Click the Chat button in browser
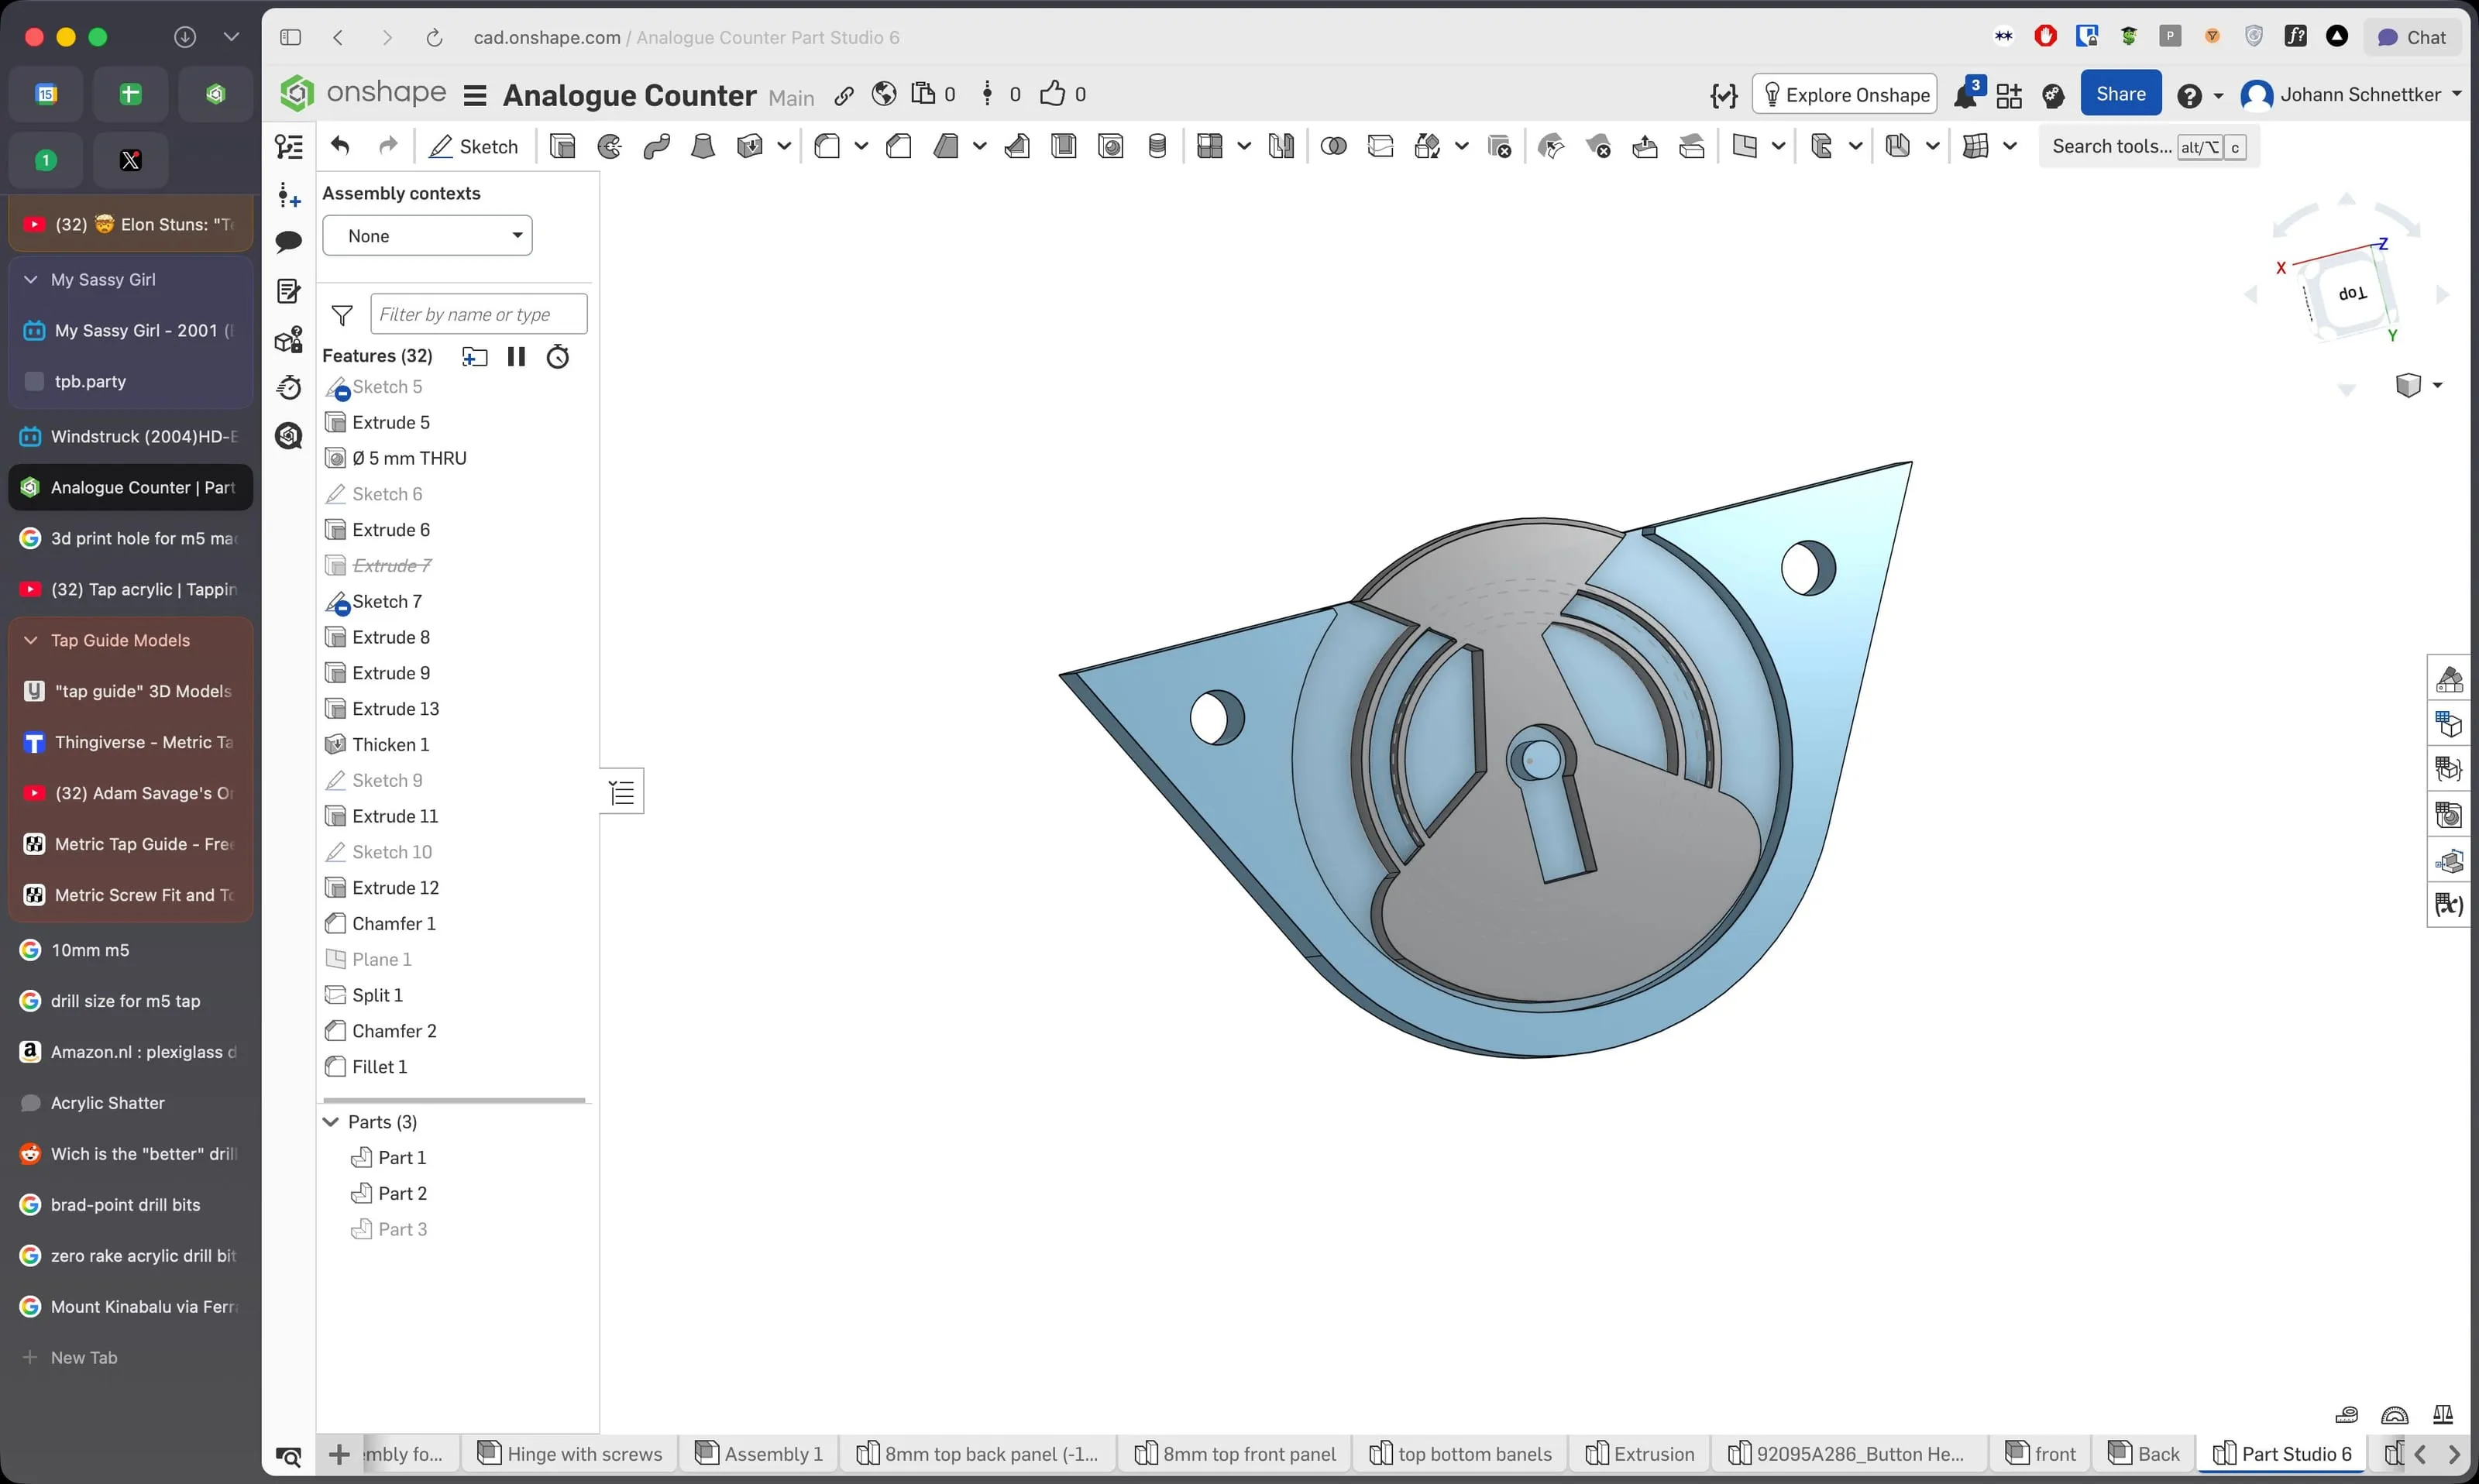This screenshot has width=2479, height=1484. 2411,37
